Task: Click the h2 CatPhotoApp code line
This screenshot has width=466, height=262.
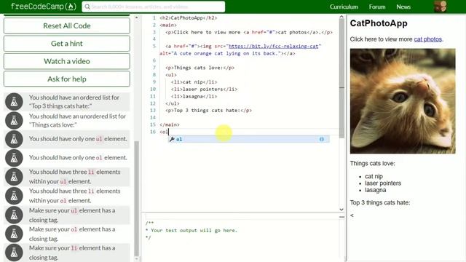Action: pos(188,17)
